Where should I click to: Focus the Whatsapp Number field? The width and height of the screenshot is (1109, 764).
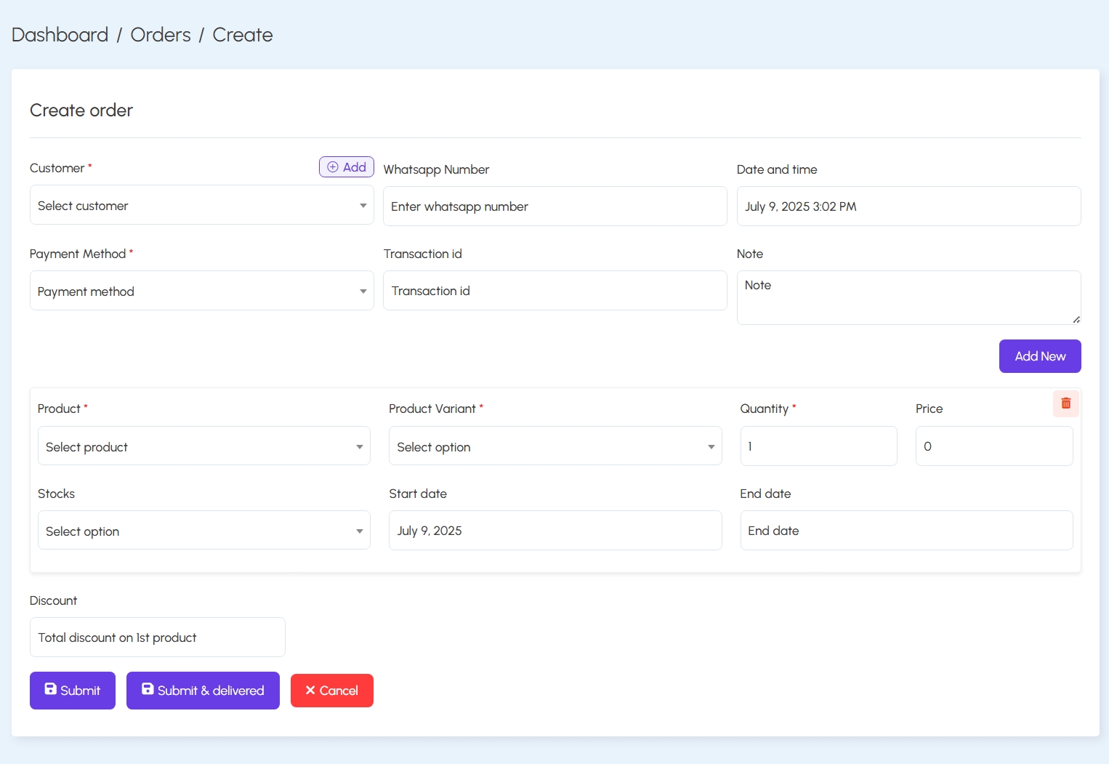pyautogui.click(x=555, y=206)
